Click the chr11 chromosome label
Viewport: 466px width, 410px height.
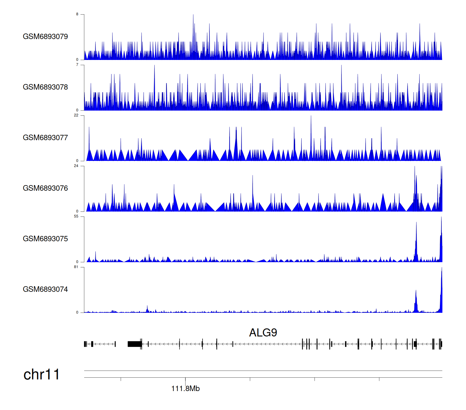coord(41,375)
